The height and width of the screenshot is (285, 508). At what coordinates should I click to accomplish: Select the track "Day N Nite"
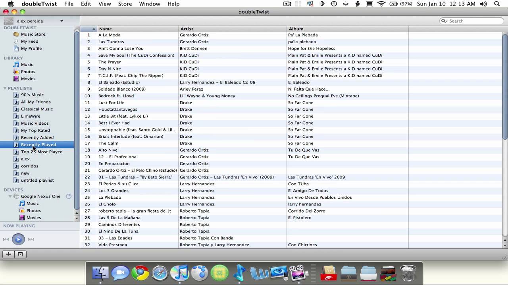coord(110,69)
